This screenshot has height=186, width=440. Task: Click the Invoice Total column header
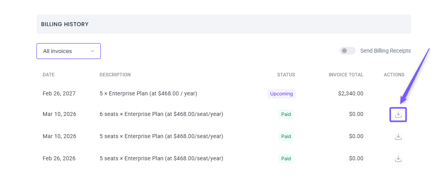(x=346, y=75)
